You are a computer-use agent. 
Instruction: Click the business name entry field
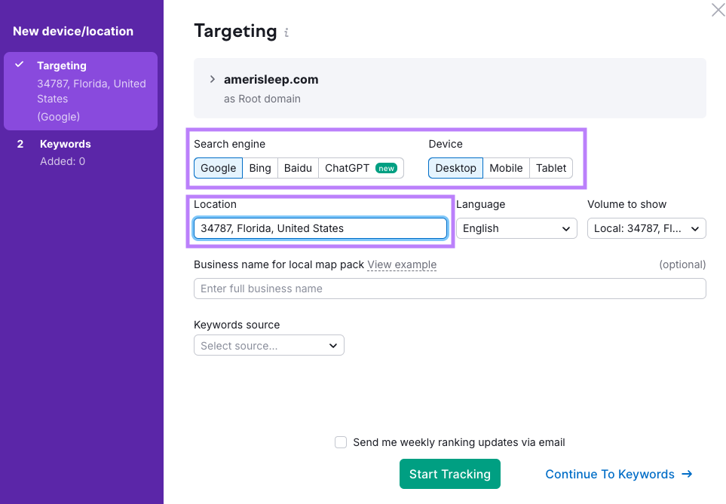point(449,289)
